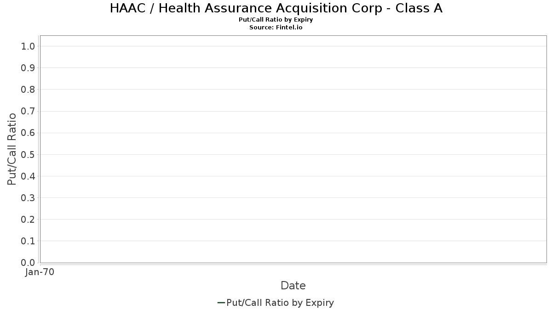
Task: Click the empty chart plot area
Action: click(293, 149)
